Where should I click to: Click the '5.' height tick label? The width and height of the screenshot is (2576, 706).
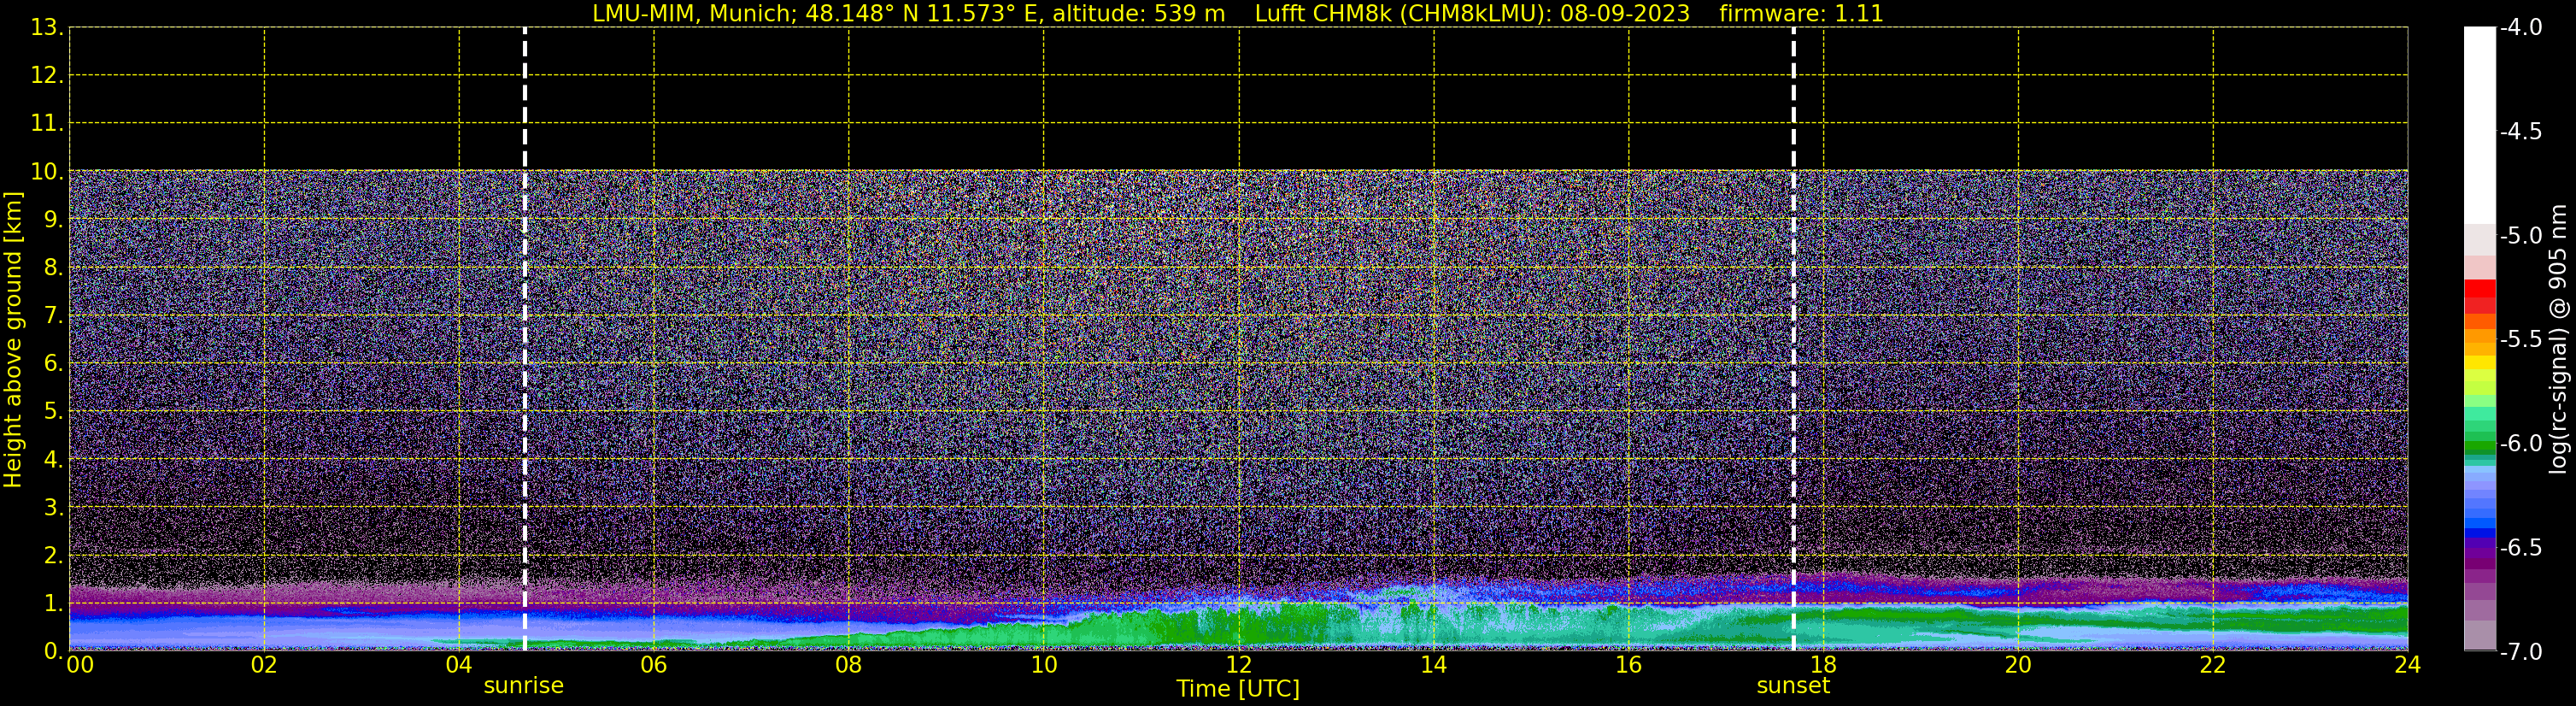tap(53, 411)
